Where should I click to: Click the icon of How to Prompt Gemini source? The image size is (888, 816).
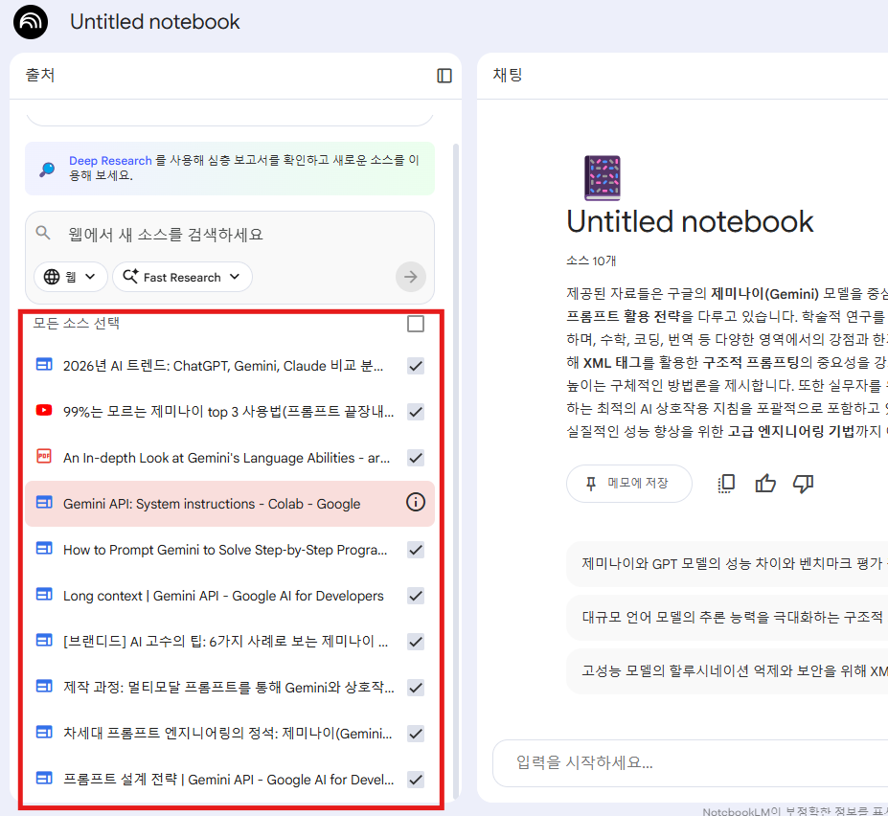(x=44, y=548)
